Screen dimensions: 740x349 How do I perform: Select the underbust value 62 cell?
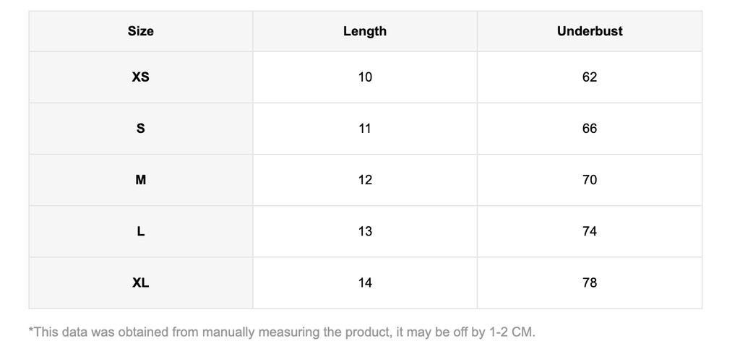pyautogui.click(x=590, y=77)
